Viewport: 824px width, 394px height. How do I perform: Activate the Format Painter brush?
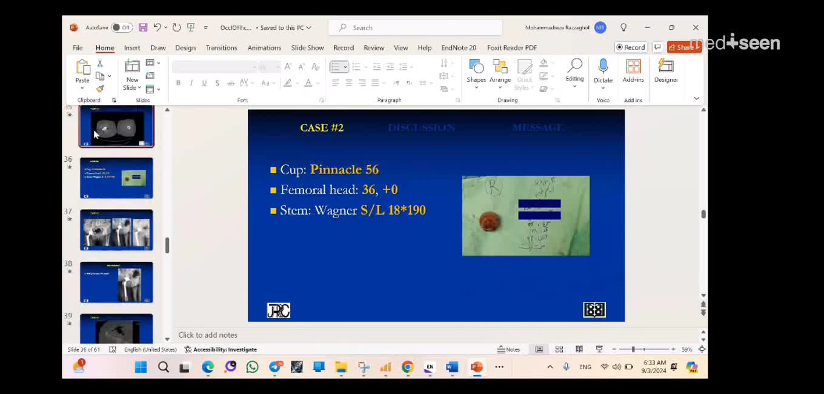[x=100, y=88]
